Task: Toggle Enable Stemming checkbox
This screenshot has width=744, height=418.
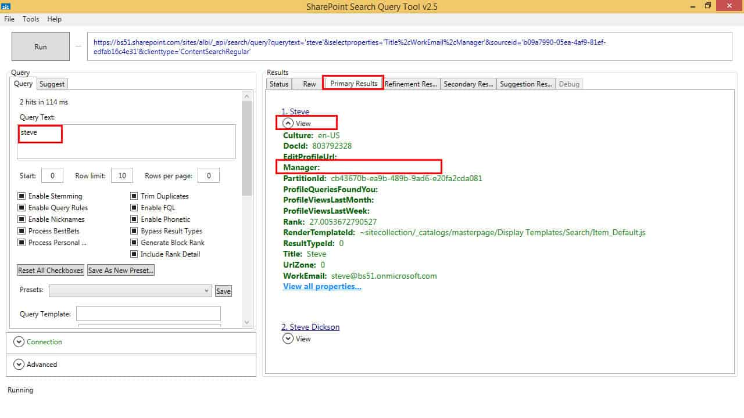Action: pyautogui.click(x=22, y=196)
